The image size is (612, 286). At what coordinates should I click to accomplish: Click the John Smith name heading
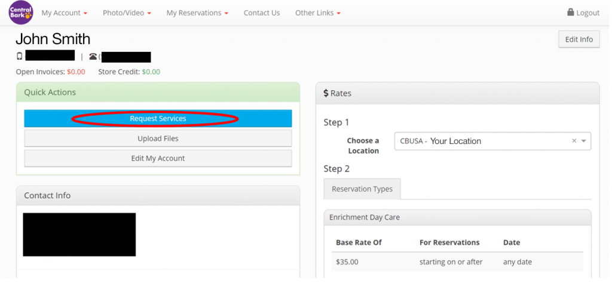(53, 39)
